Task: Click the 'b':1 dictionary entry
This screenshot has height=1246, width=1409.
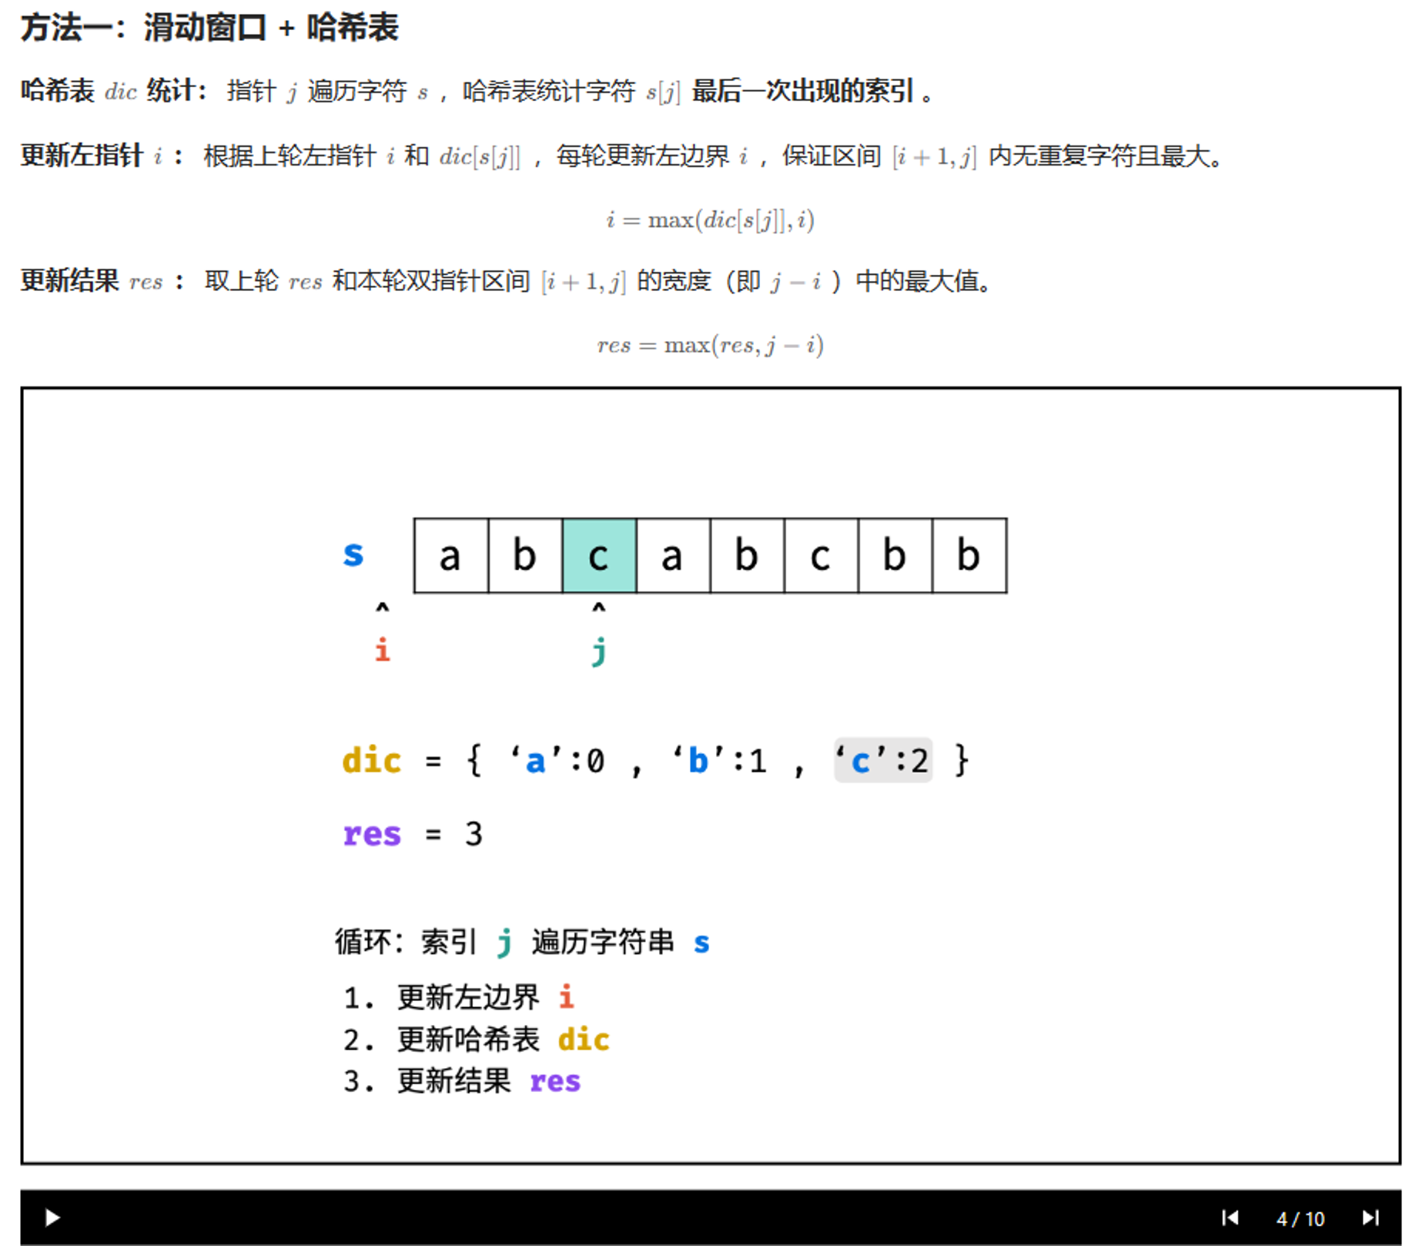Action: (x=720, y=761)
